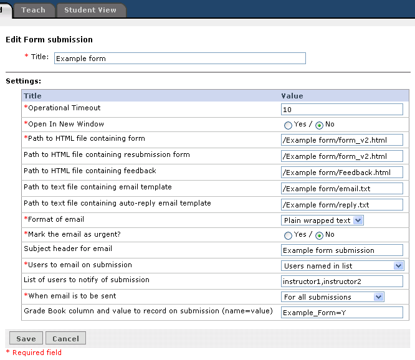The image size is (415, 360).
Task: Click the Title input field
Action: click(179, 59)
